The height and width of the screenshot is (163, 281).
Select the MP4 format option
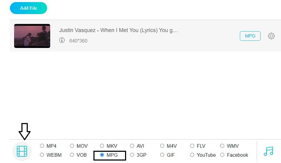(x=42, y=146)
